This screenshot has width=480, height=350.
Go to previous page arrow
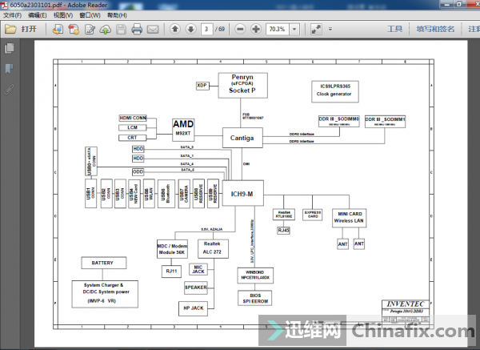175,29
